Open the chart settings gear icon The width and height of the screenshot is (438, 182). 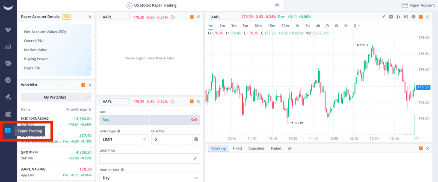pyautogui.click(x=413, y=17)
